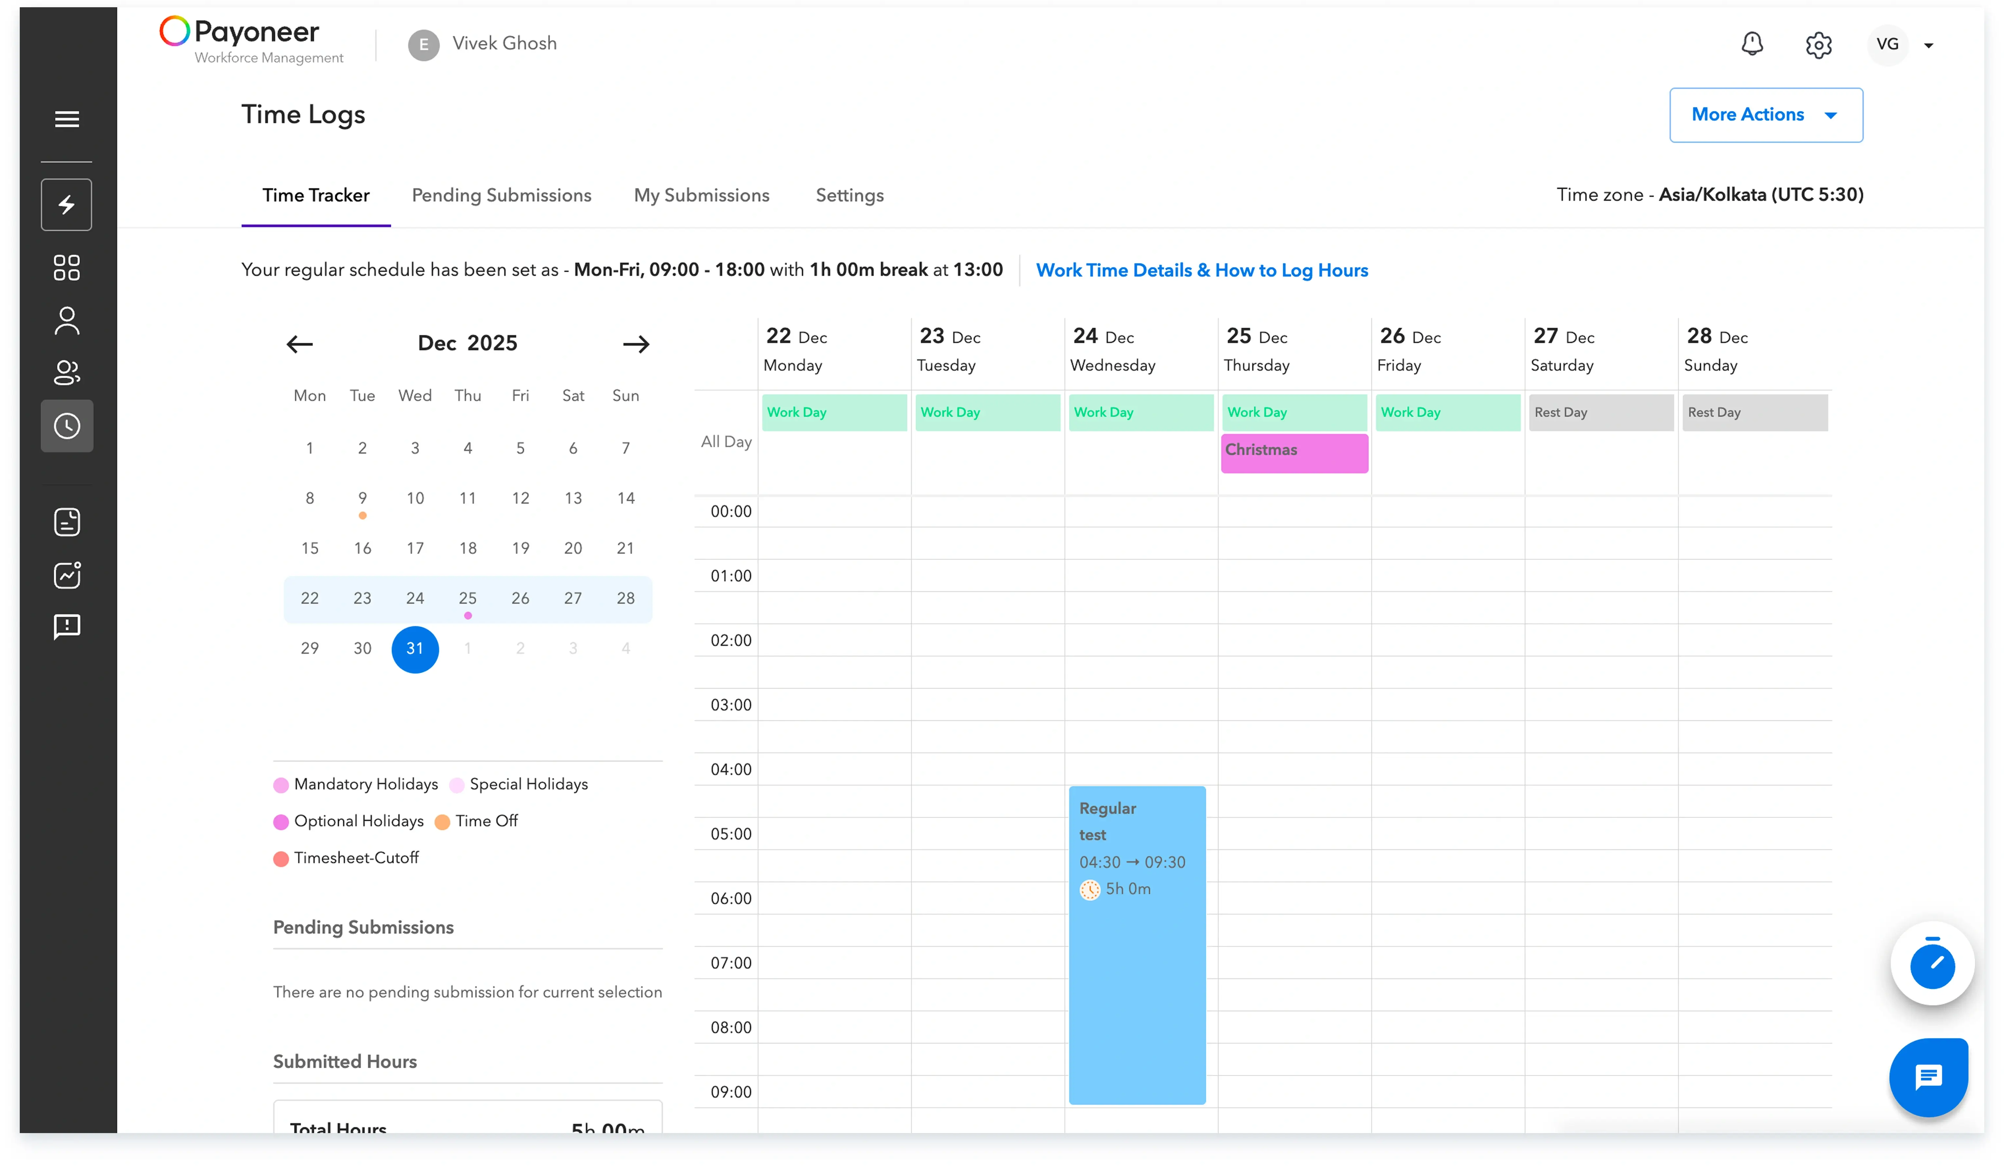Open the analytics chart sidebar icon
This screenshot has width=2004, height=1166.
[x=67, y=575]
